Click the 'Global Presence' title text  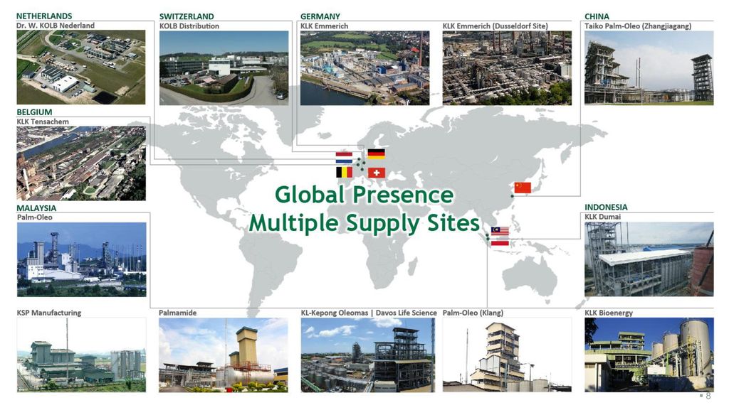coord(364,194)
